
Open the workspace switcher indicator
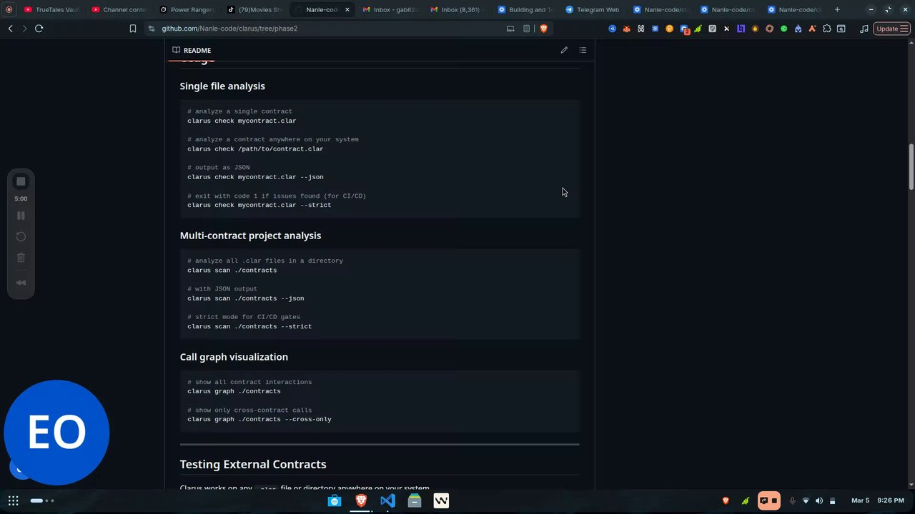(x=41, y=500)
